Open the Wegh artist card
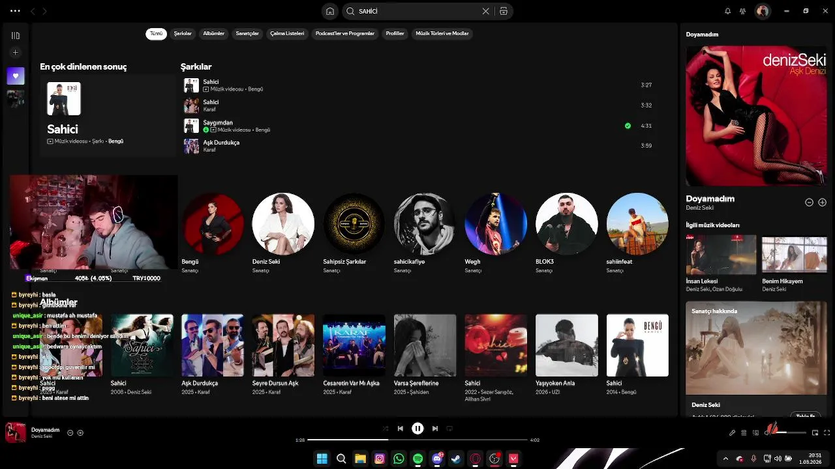This screenshot has width=835, height=469. 496,233
